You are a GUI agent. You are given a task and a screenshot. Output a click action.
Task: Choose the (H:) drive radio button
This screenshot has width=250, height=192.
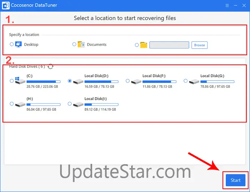coord(12,104)
